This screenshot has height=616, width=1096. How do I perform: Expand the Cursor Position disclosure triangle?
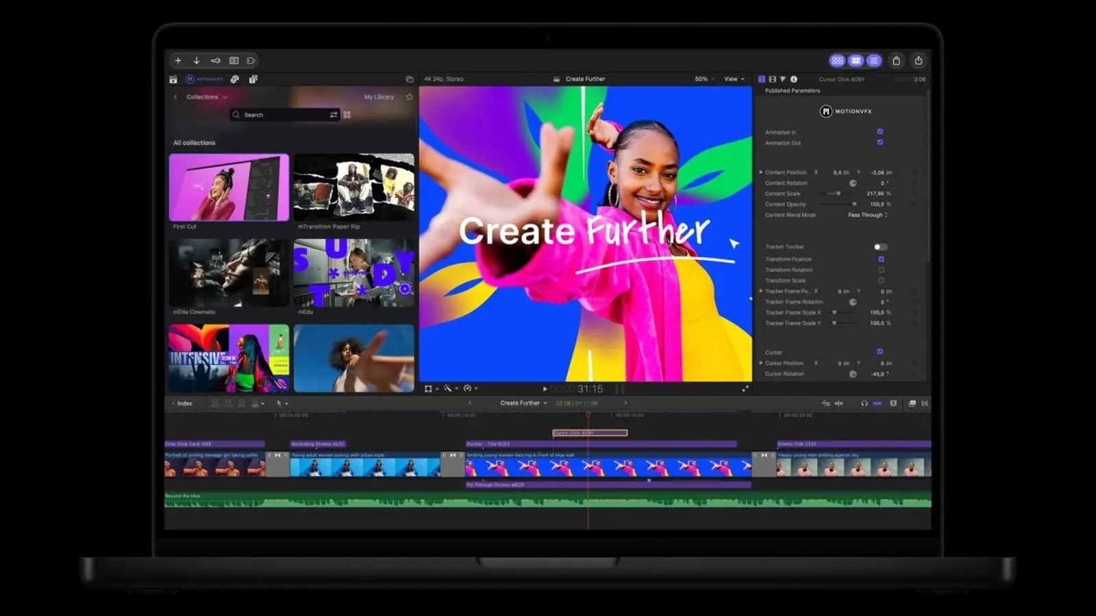(x=761, y=363)
